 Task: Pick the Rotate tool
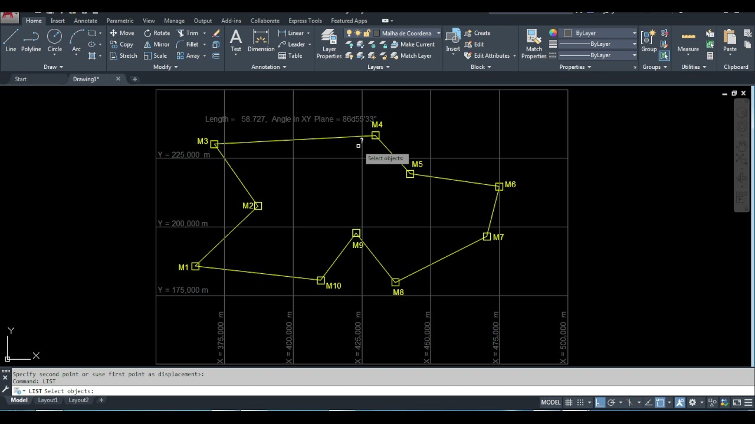(x=156, y=33)
